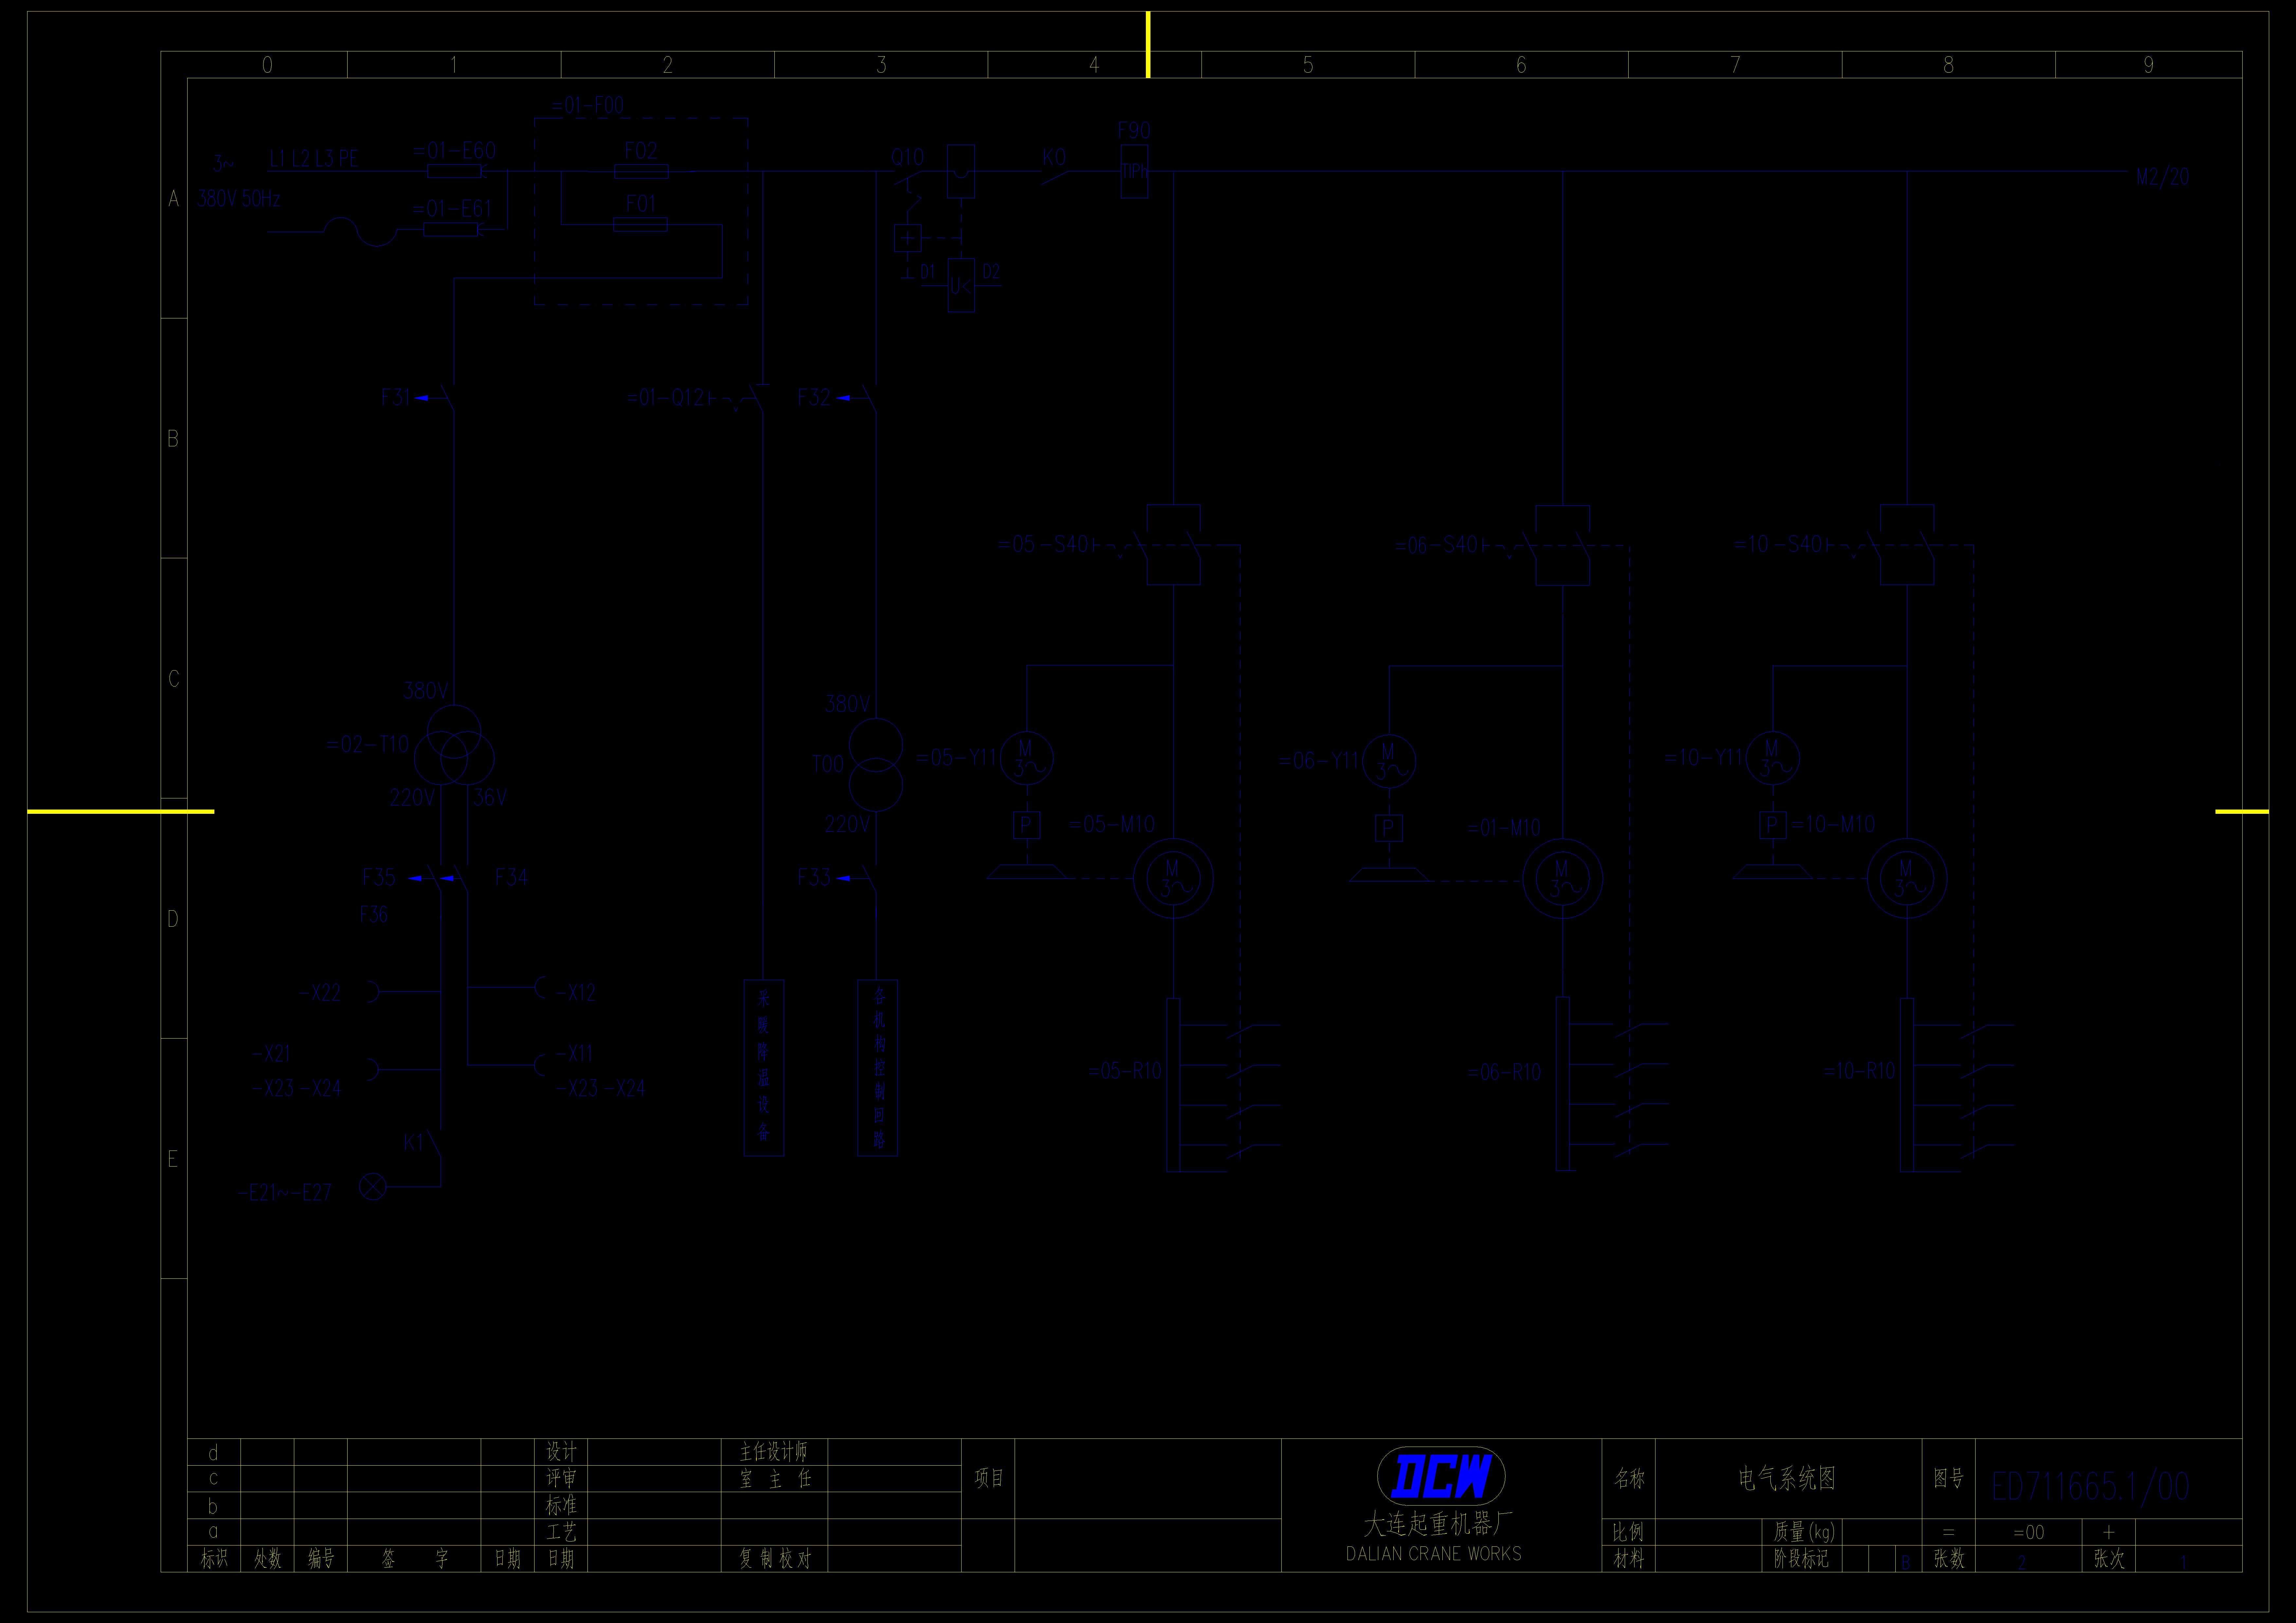Viewport: 2296px width, 1623px height.
Task: Select the Q10 breaker label
Action: click(908, 157)
